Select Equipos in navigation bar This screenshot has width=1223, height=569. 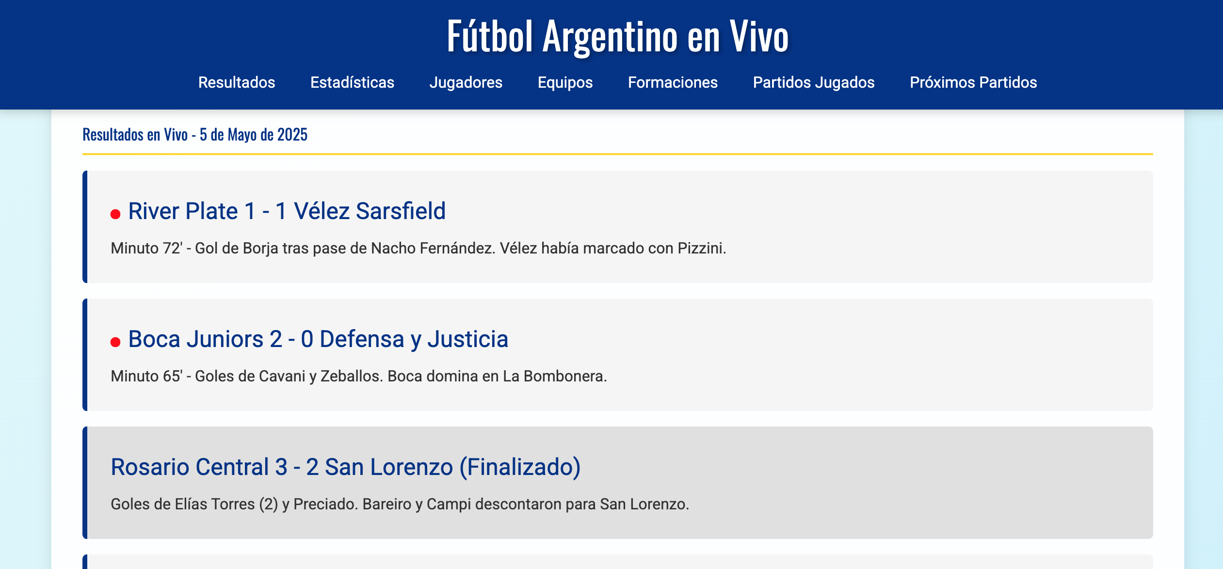[x=565, y=82]
